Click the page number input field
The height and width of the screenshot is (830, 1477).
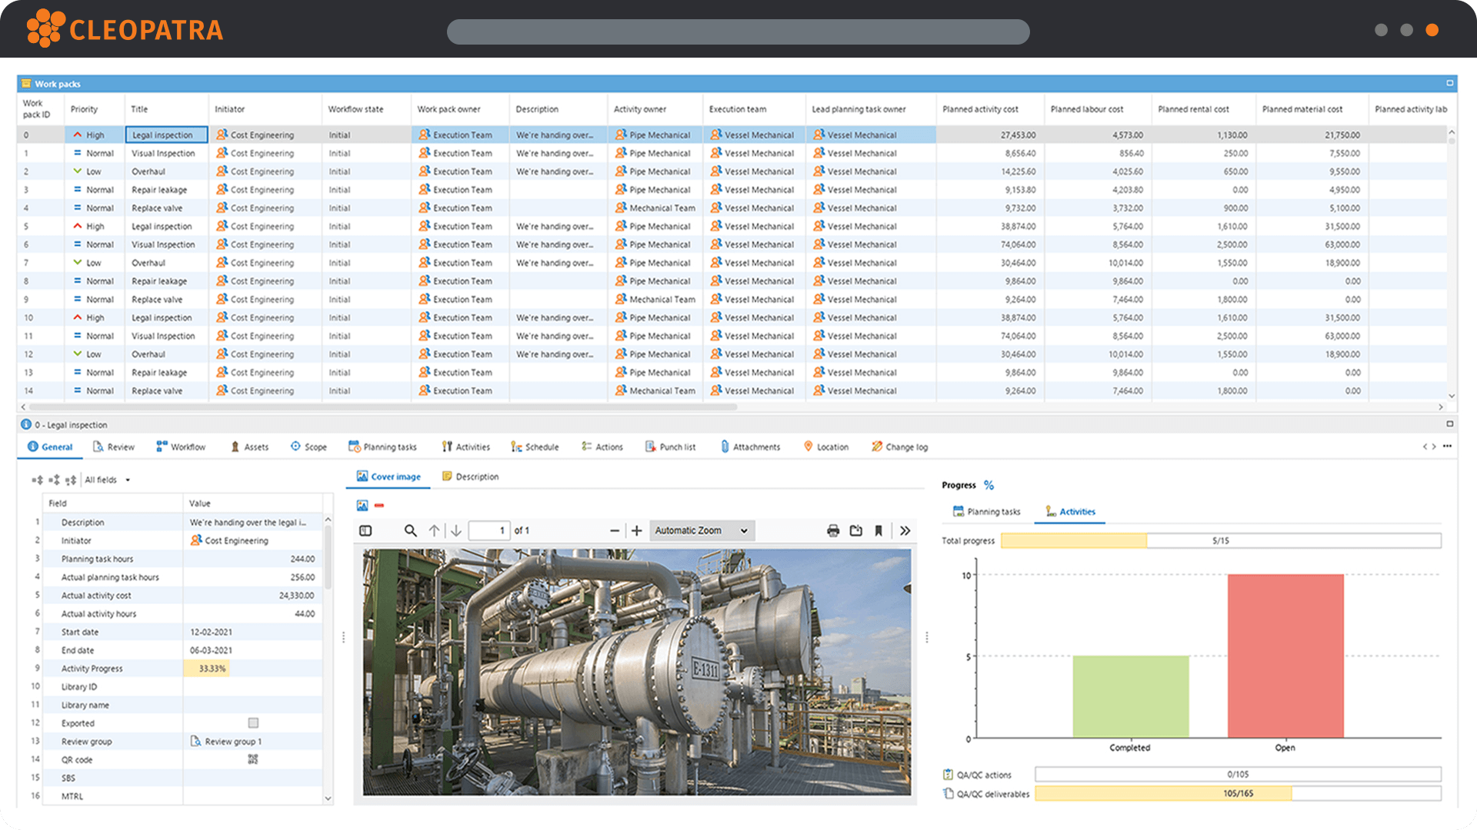tap(489, 530)
